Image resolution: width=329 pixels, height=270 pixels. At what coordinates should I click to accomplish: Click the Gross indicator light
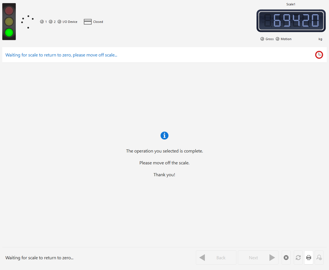pyautogui.click(x=262, y=39)
